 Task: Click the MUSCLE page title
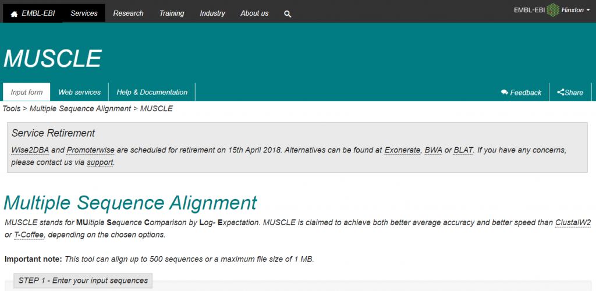[52, 58]
